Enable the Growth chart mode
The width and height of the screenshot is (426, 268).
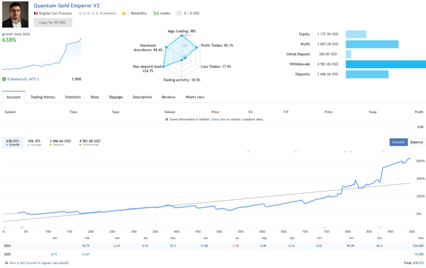398,142
